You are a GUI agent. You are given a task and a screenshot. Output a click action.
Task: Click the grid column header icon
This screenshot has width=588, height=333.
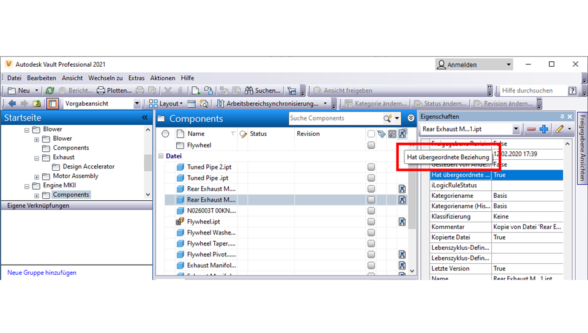click(392, 134)
